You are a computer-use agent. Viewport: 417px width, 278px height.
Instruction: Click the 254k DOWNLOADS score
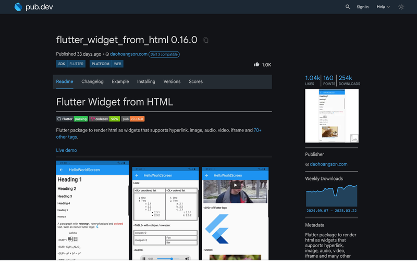349,80
